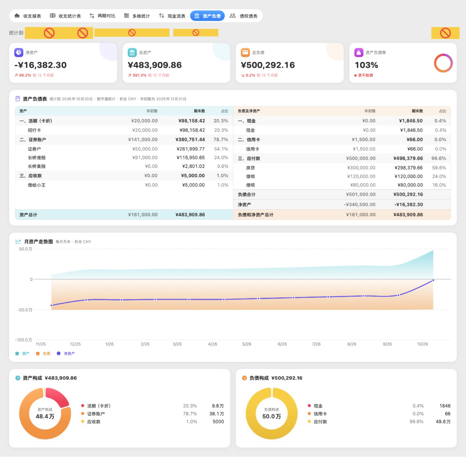Open the 收支报表 tab

click(x=28, y=16)
